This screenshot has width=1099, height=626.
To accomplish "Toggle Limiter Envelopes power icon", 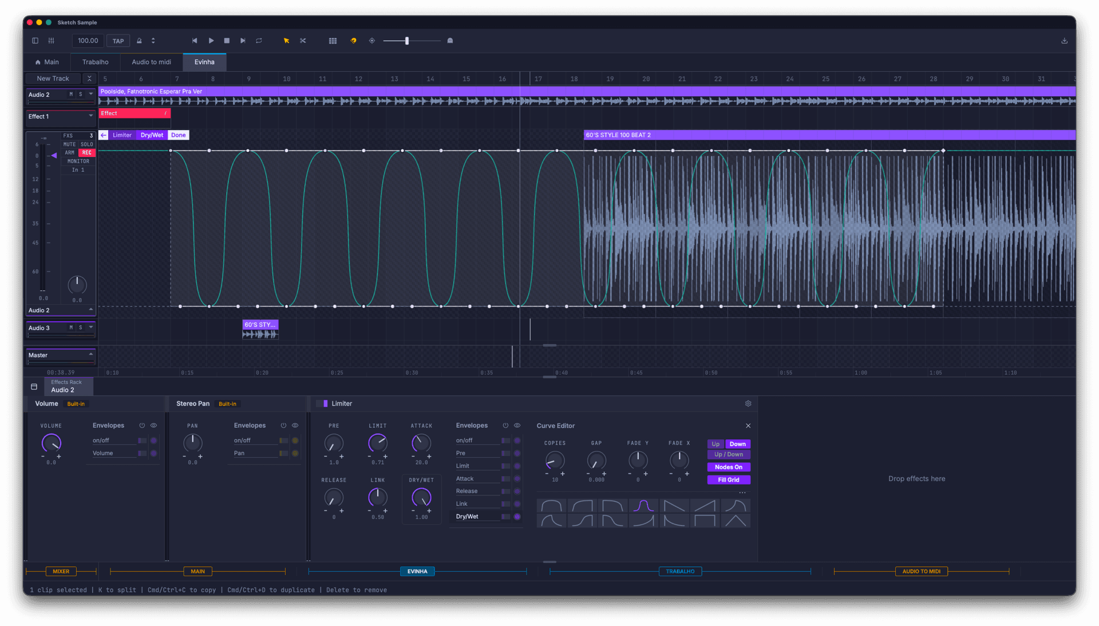I will click(x=505, y=426).
